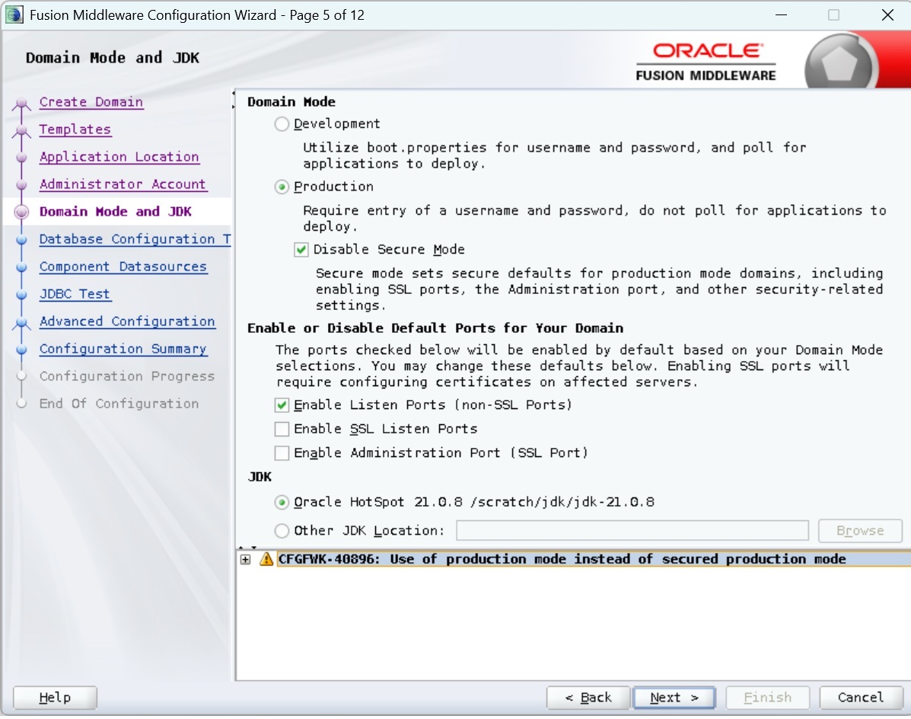Click the Other JDK Location text field
Image resolution: width=911 pixels, height=719 pixels.
tap(632, 531)
